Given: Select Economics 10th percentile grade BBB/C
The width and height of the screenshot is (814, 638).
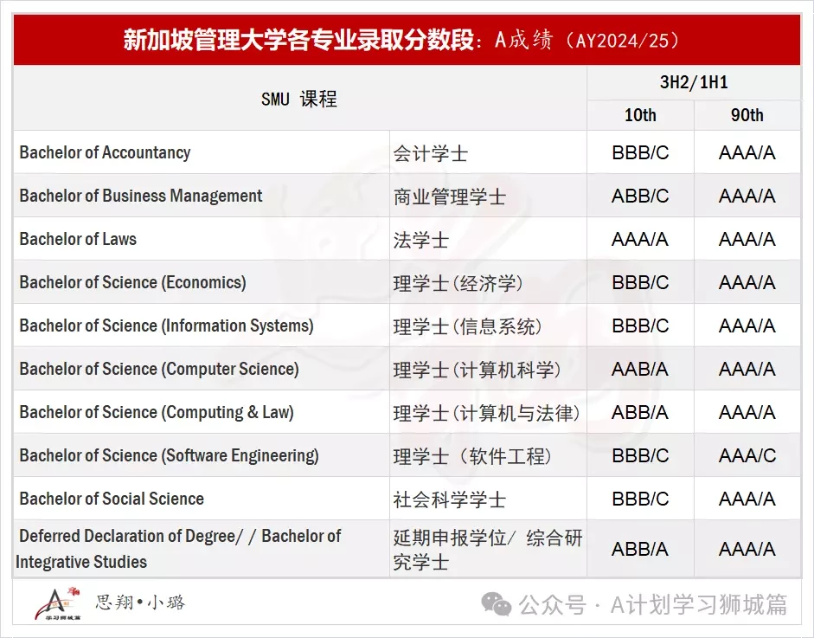Looking at the screenshot, I should point(640,282).
